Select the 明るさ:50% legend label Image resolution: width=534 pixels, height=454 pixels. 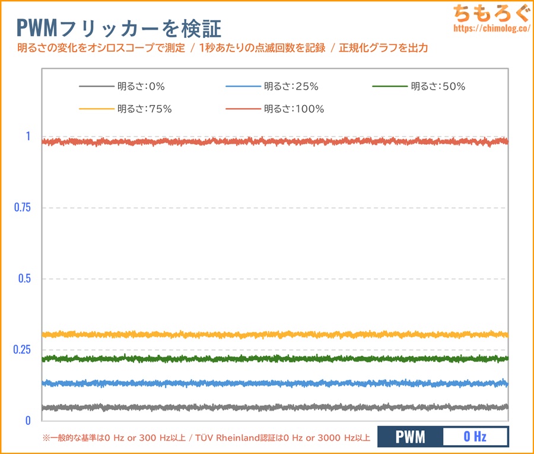(x=438, y=87)
